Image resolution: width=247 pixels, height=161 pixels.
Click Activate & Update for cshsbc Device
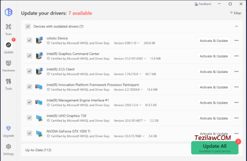(214, 41)
